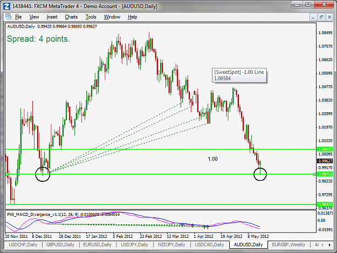Viewport: 337px width, 253px height.
Task: Open the Charts menu
Action: pyautogui.click(x=71, y=17)
